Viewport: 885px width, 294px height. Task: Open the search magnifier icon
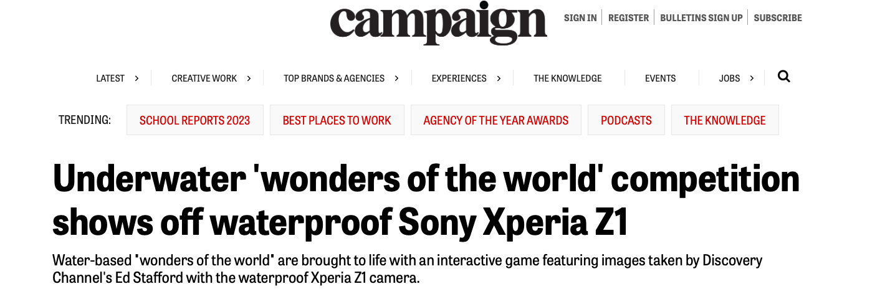784,77
